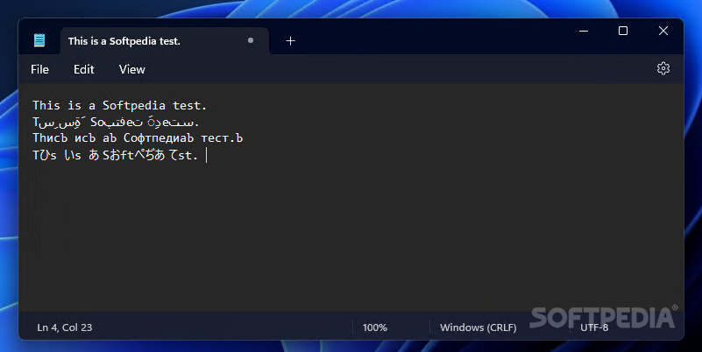
Task: Click the Japanese kana fourth text line
Action: click(x=115, y=155)
